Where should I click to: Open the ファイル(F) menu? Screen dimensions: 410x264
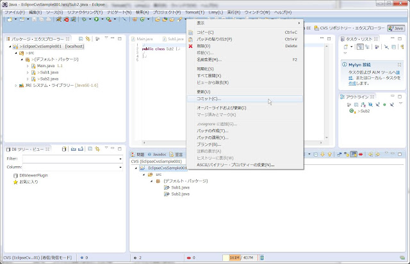[15, 12]
